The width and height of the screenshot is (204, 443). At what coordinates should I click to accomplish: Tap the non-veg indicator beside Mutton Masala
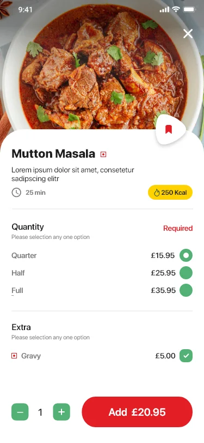click(x=103, y=154)
